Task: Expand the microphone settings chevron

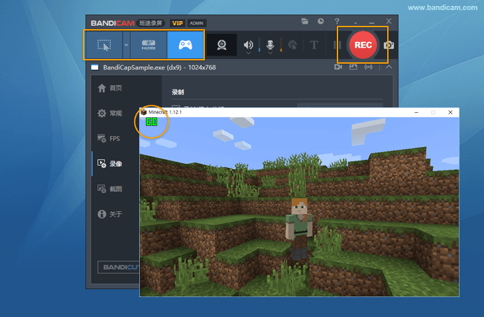Action: tap(270, 54)
